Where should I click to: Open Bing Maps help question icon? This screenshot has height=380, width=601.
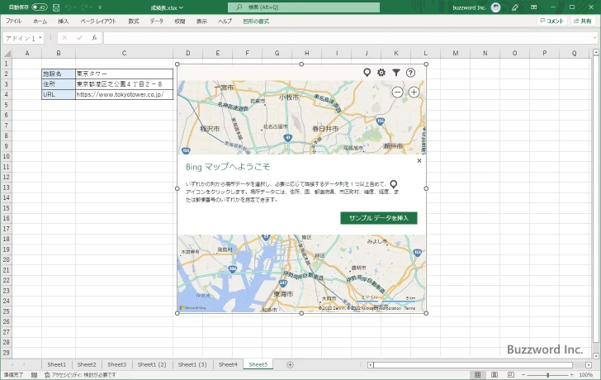410,73
